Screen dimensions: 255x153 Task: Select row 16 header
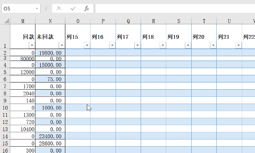[x=5, y=150]
